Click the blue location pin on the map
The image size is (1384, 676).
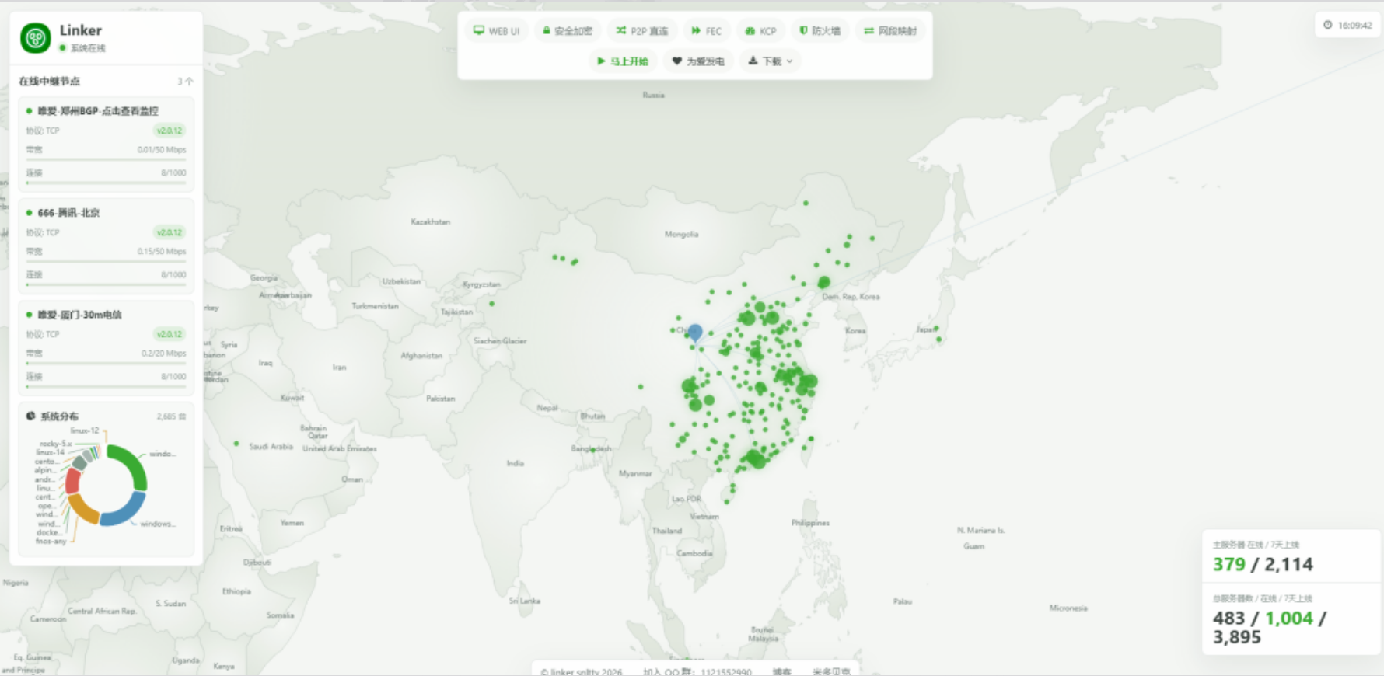tap(696, 333)
